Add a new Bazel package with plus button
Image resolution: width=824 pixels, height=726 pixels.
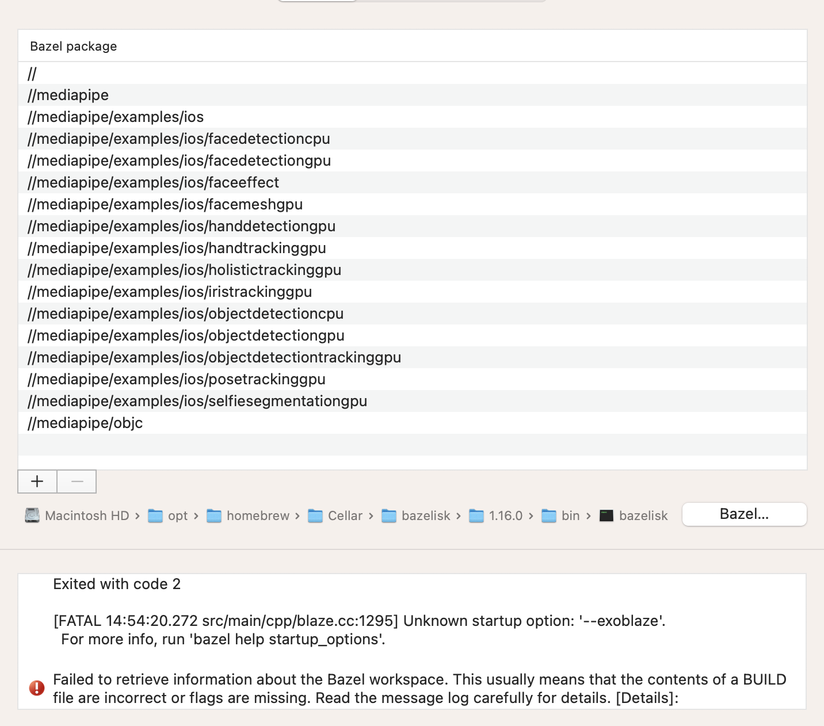click(37, 482)
